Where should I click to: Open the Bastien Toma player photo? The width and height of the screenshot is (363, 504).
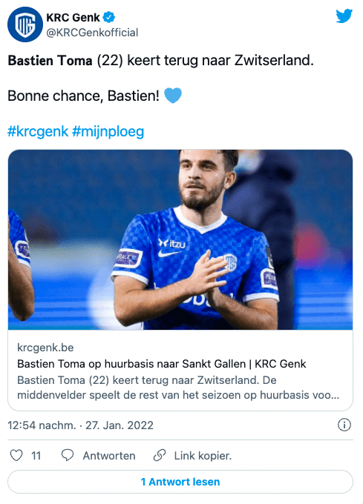tap(180, 240)
